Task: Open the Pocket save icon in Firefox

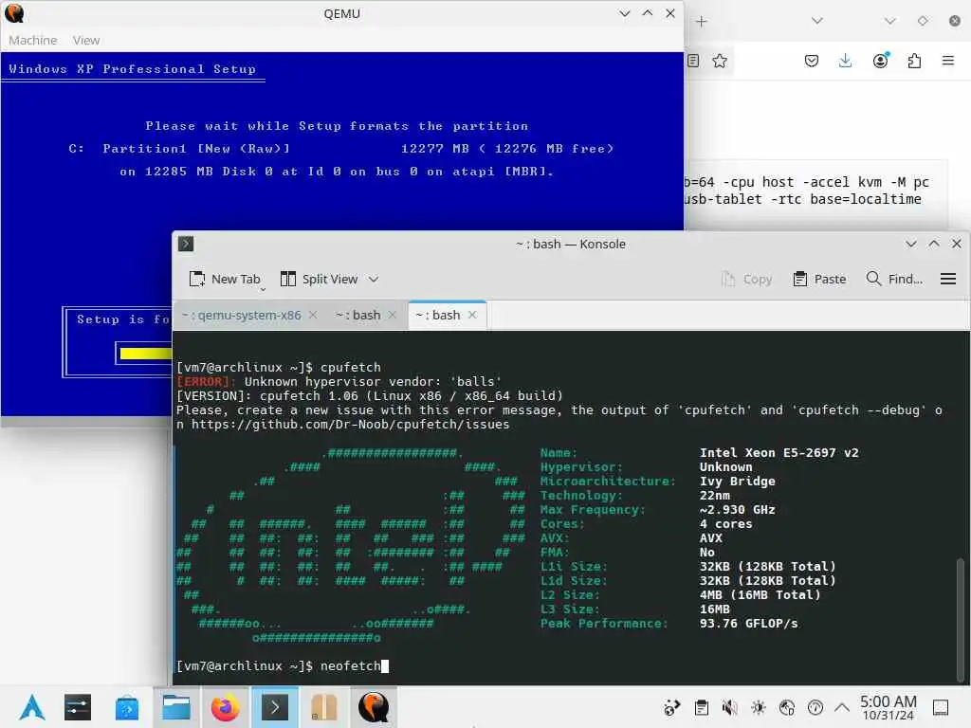Action: (x=812, y=61)
